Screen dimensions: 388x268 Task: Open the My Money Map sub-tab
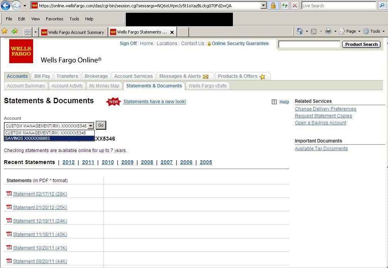(104, 86)
